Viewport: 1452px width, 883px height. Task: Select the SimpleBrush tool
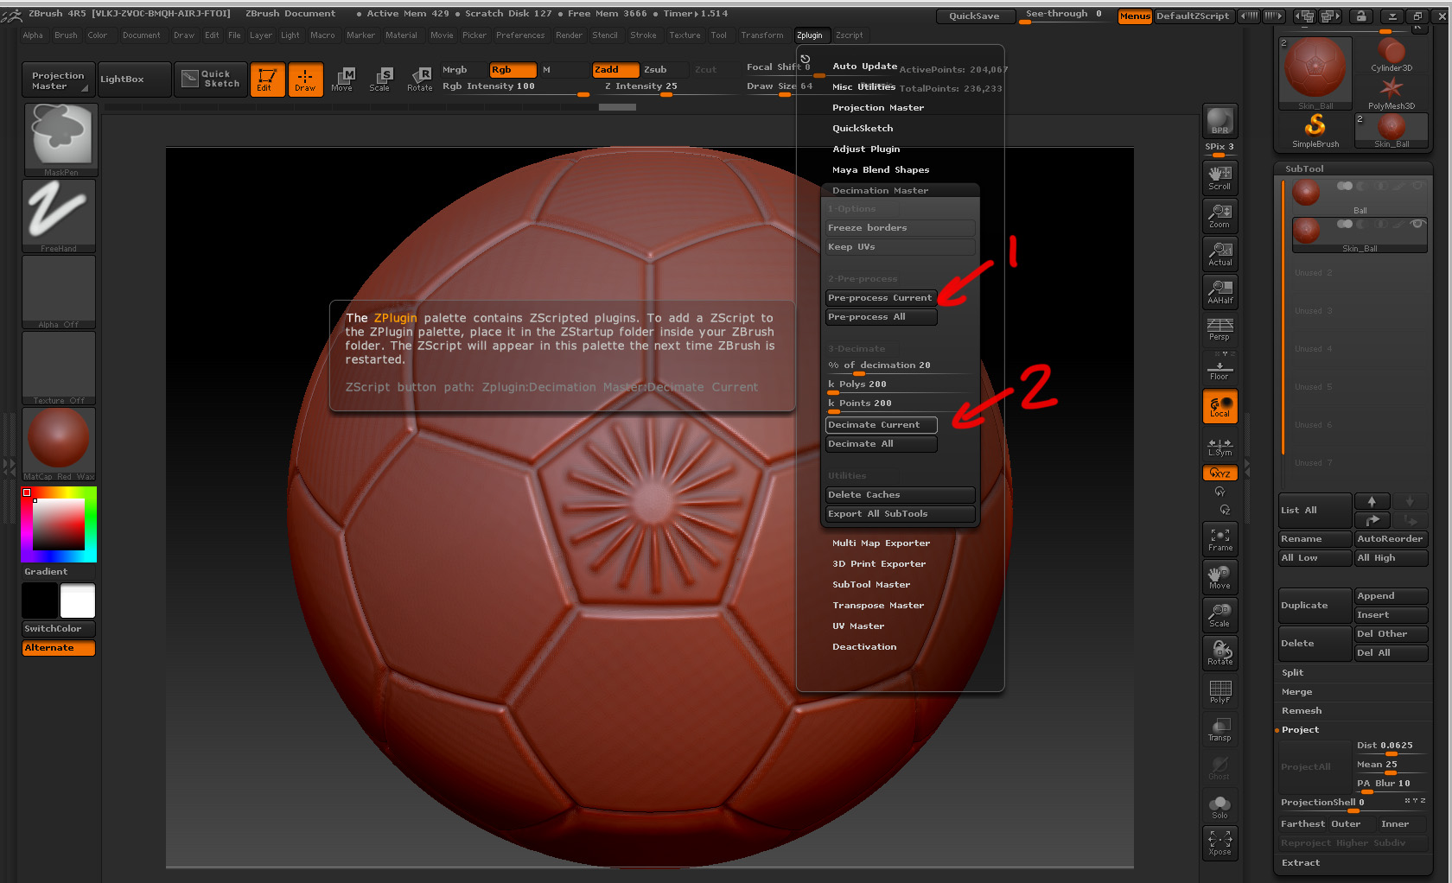click(x=1315, y=130)
